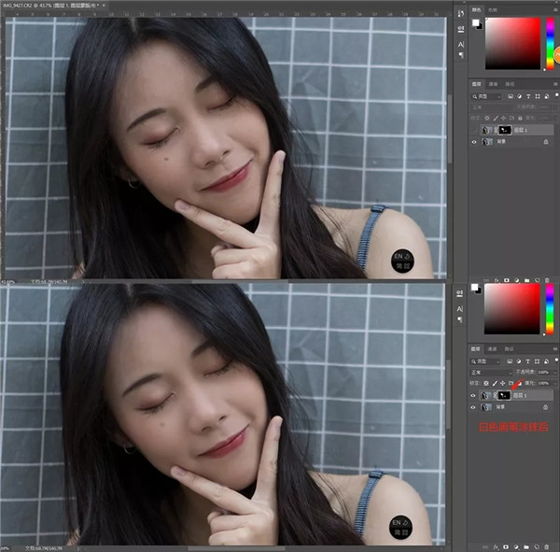The image size is (560, 552).
Task: Show hidden layer 1 visibility box in upper window
Action: tap(474, 130)
